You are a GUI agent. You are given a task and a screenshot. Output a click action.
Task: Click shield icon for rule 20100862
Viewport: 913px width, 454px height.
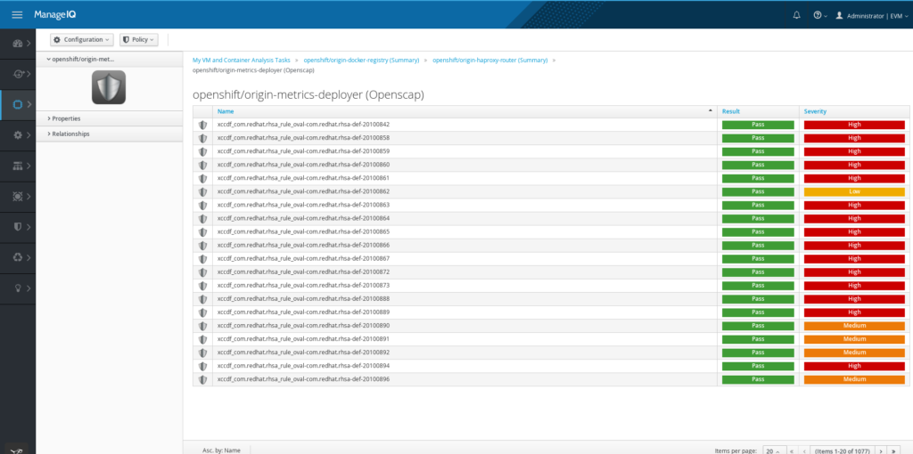coord(202,191)
